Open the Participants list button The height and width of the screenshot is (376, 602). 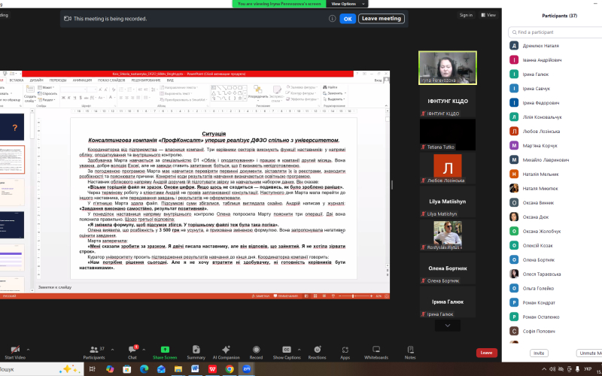coord(94,352)
